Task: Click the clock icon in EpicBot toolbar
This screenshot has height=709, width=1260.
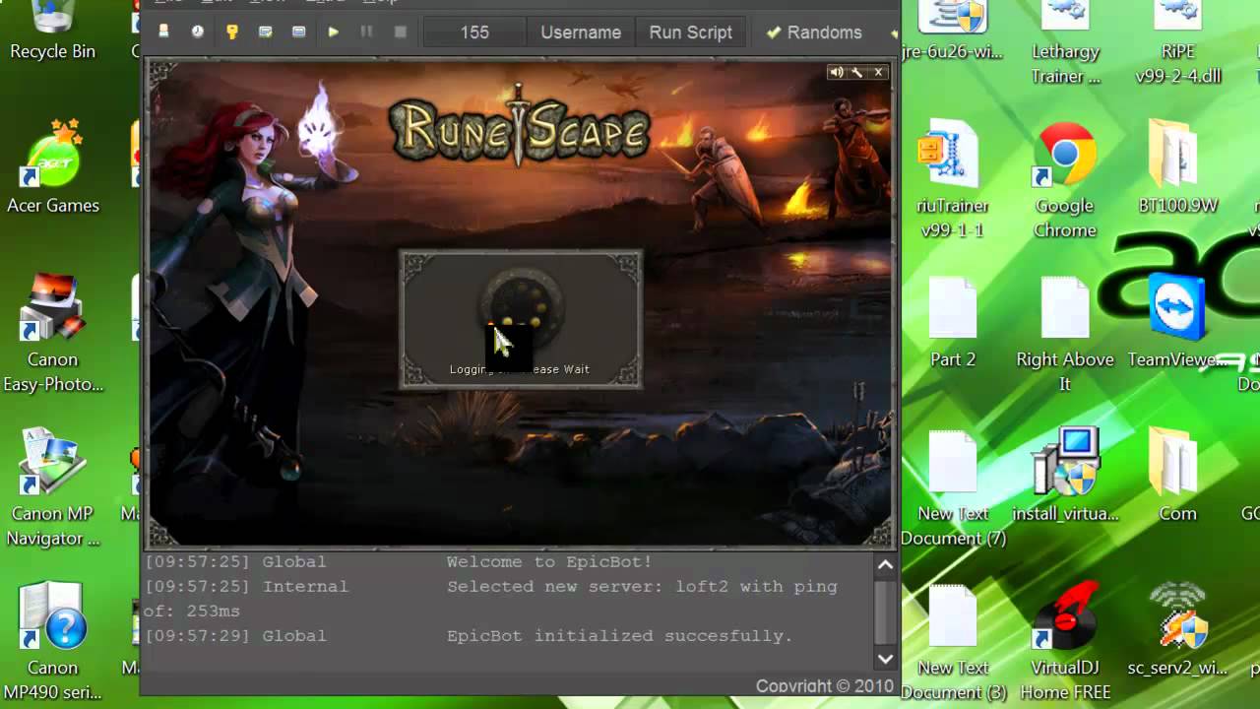Action: (x=198, y=32)
